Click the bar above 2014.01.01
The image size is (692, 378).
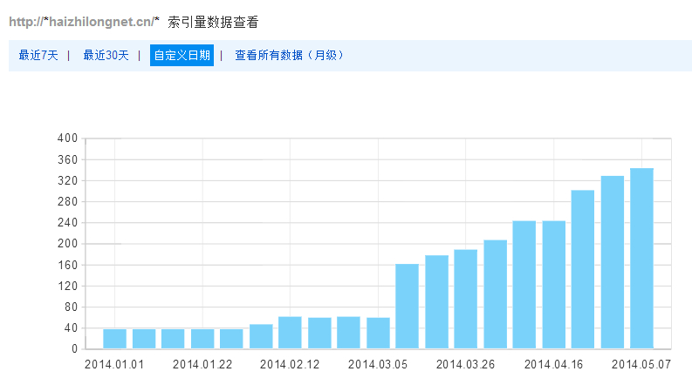tap(114, 338)
